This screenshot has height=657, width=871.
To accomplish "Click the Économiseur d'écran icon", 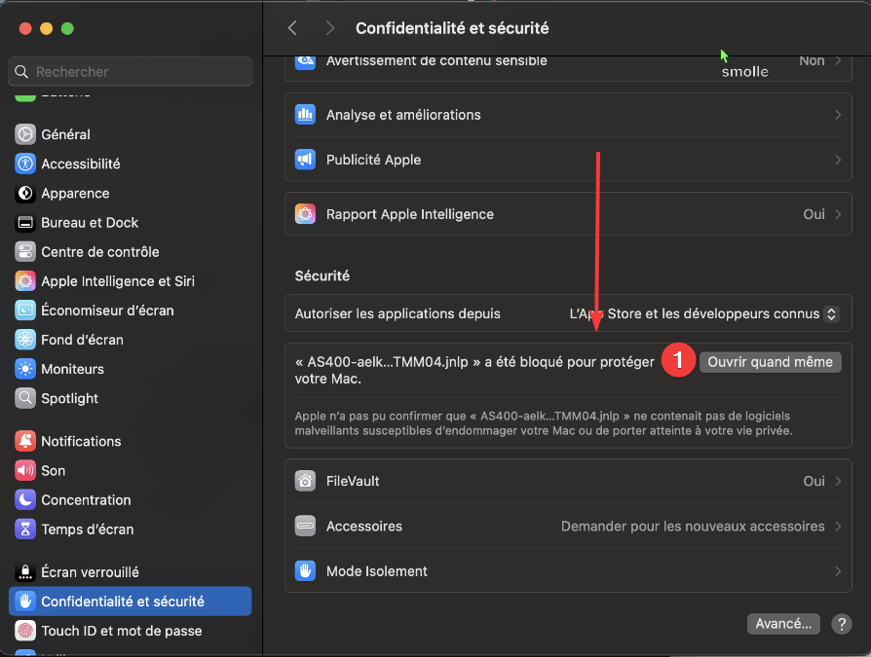I will (25, 310).
